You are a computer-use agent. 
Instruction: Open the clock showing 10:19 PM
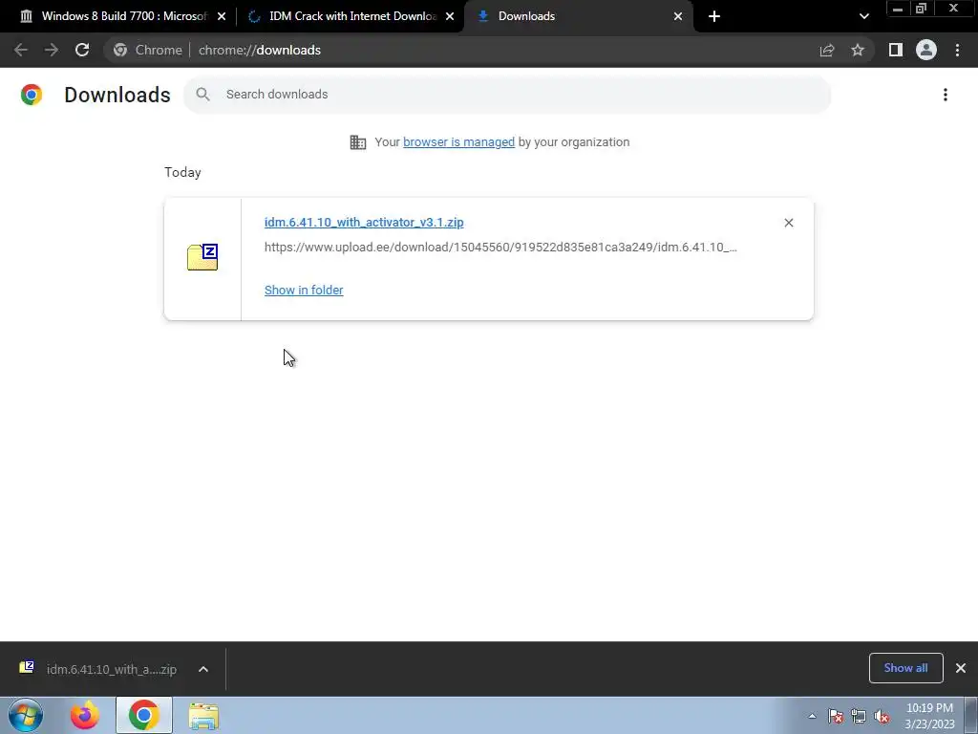pos(930,716)
